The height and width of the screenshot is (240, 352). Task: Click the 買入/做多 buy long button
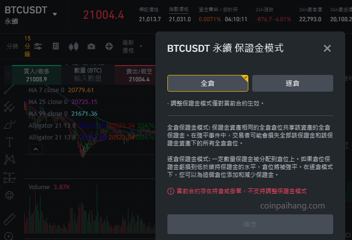tap(37, 75)
